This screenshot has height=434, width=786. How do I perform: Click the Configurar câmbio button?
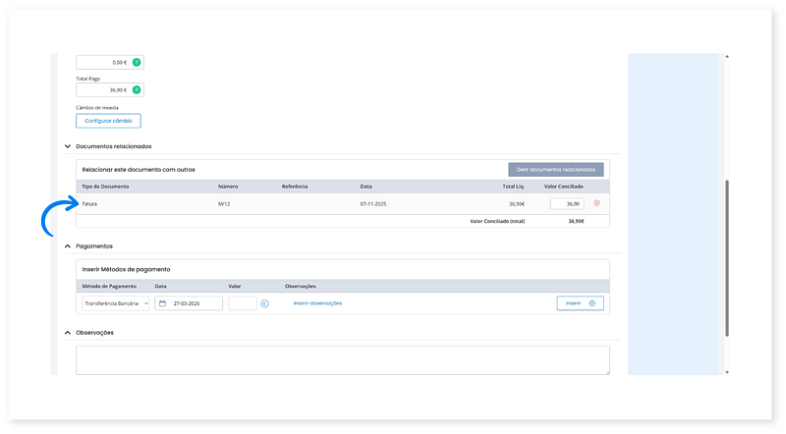(108, 121)
